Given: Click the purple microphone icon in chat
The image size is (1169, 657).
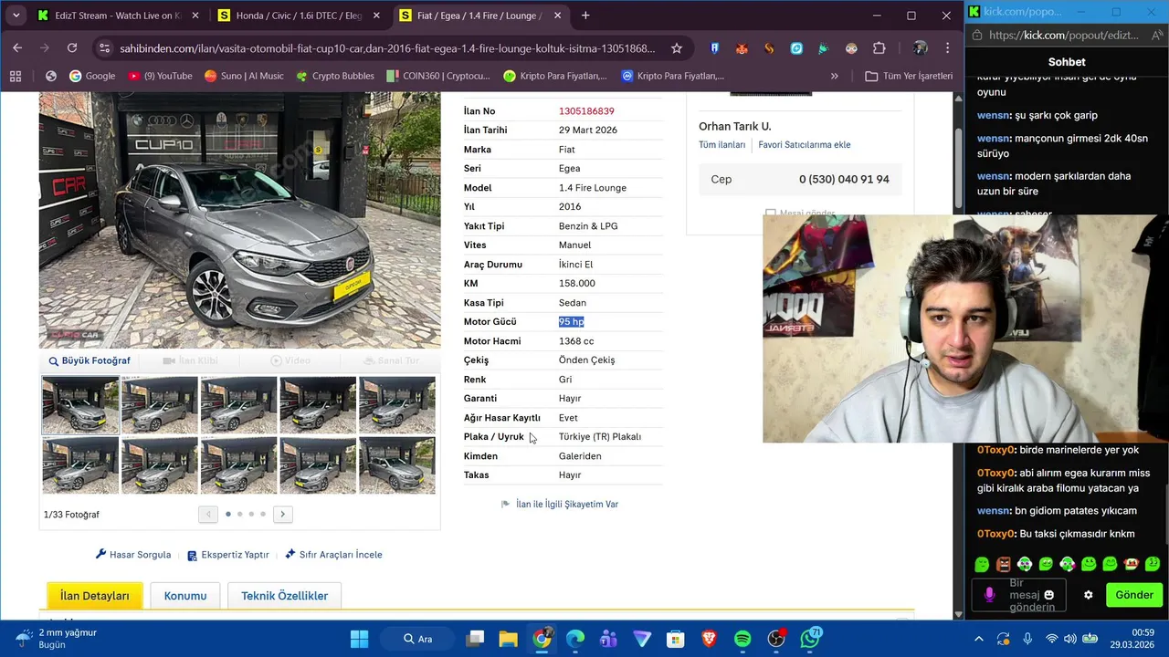Looking at the screenshot, I should 989,595.
